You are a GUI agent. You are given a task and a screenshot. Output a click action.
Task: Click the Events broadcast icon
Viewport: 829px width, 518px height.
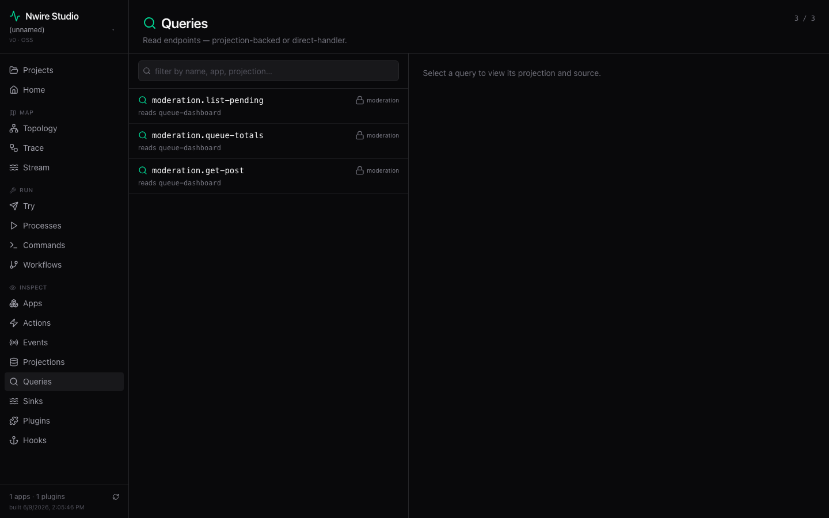click(14, 342)
